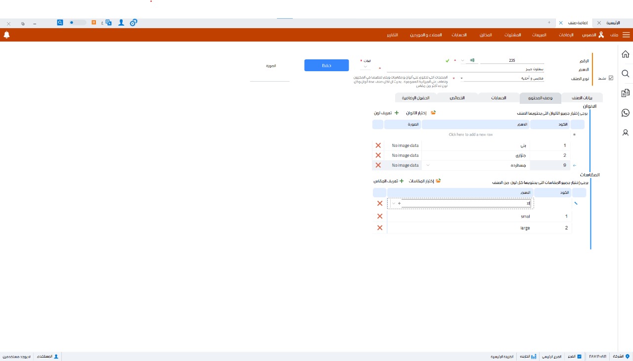Click the plus icon inside the size name editor
The image size is (633, 361).
(x=400, y=203)
